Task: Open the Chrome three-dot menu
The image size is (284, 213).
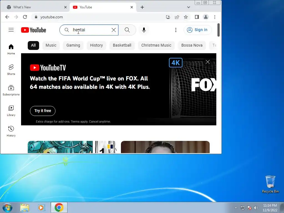Action: (x=215, y=17)
